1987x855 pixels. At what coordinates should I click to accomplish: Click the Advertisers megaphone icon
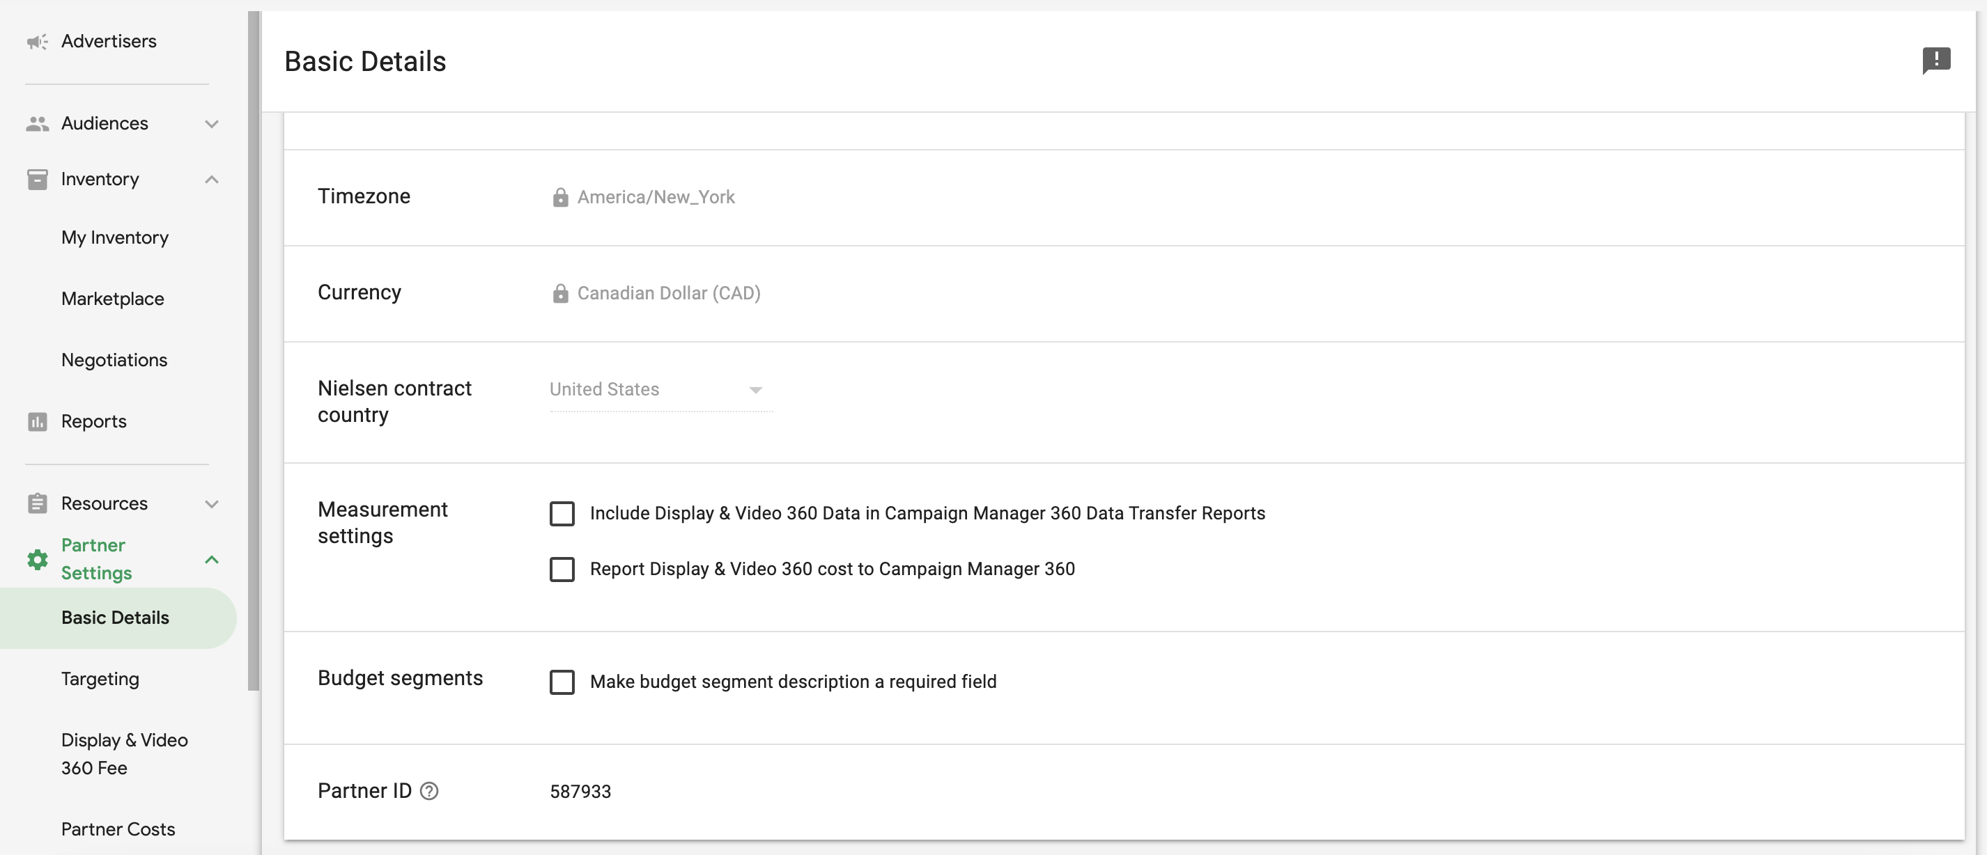[x=37, y=42]
